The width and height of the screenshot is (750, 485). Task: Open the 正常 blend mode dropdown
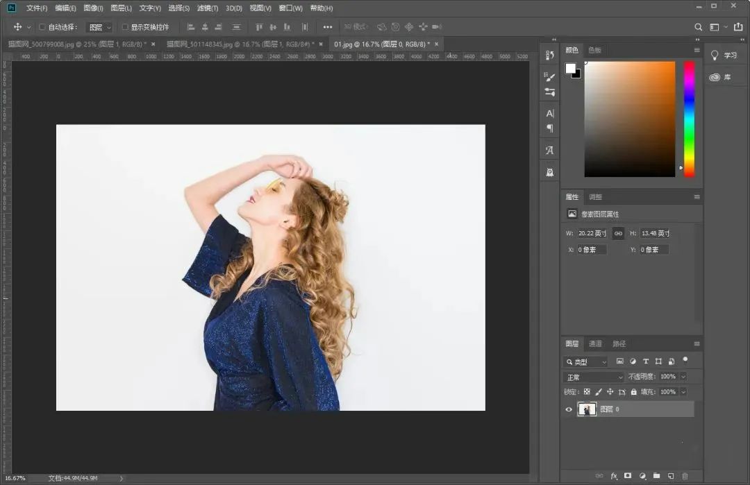coord(594,377)
